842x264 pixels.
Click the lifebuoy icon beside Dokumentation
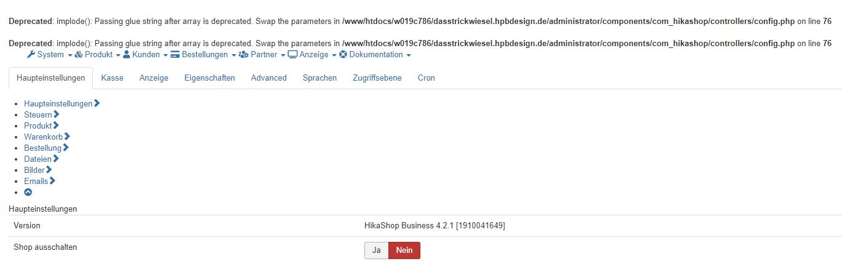coord(343,54)
